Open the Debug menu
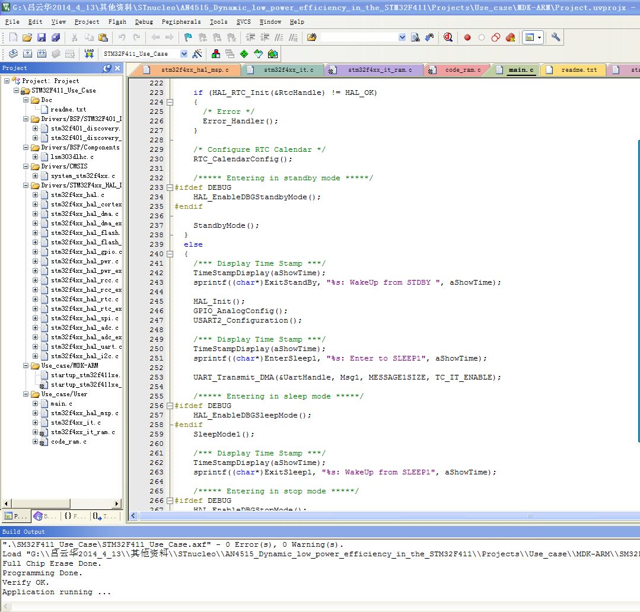The width and height of the screenshot is (640, 612). pyautogui.click(x=144, y=22)
